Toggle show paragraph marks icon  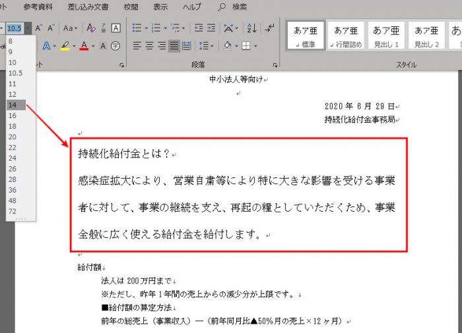pyautogui.click(x=269, y=28)
